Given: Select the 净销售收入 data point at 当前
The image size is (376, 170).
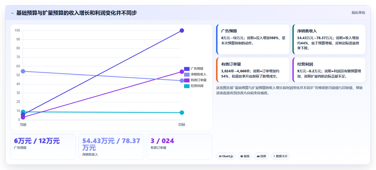Looking at the screenshot, I should click(23, 71).
